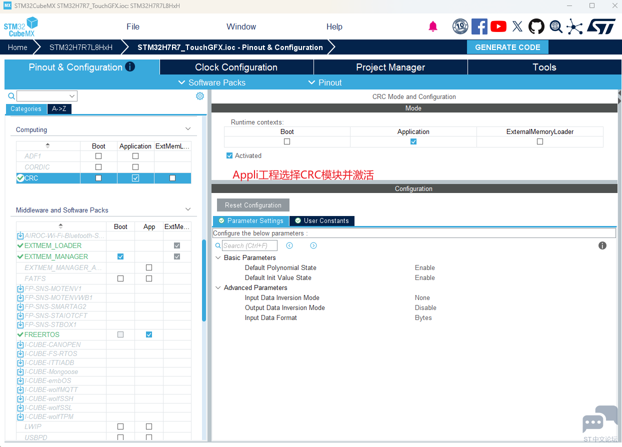Click the parameter info icon on the right
Screen dimensions: 622x447
pos(602,245)
